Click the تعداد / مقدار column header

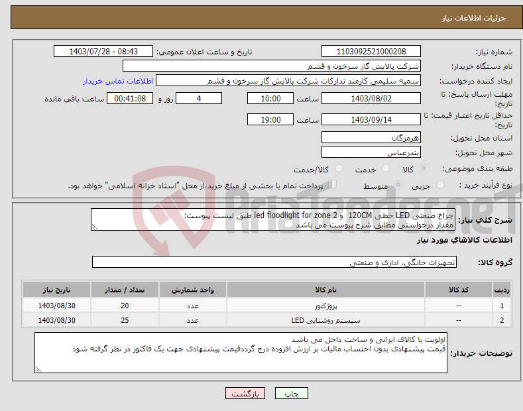click(x=125, y=290)
